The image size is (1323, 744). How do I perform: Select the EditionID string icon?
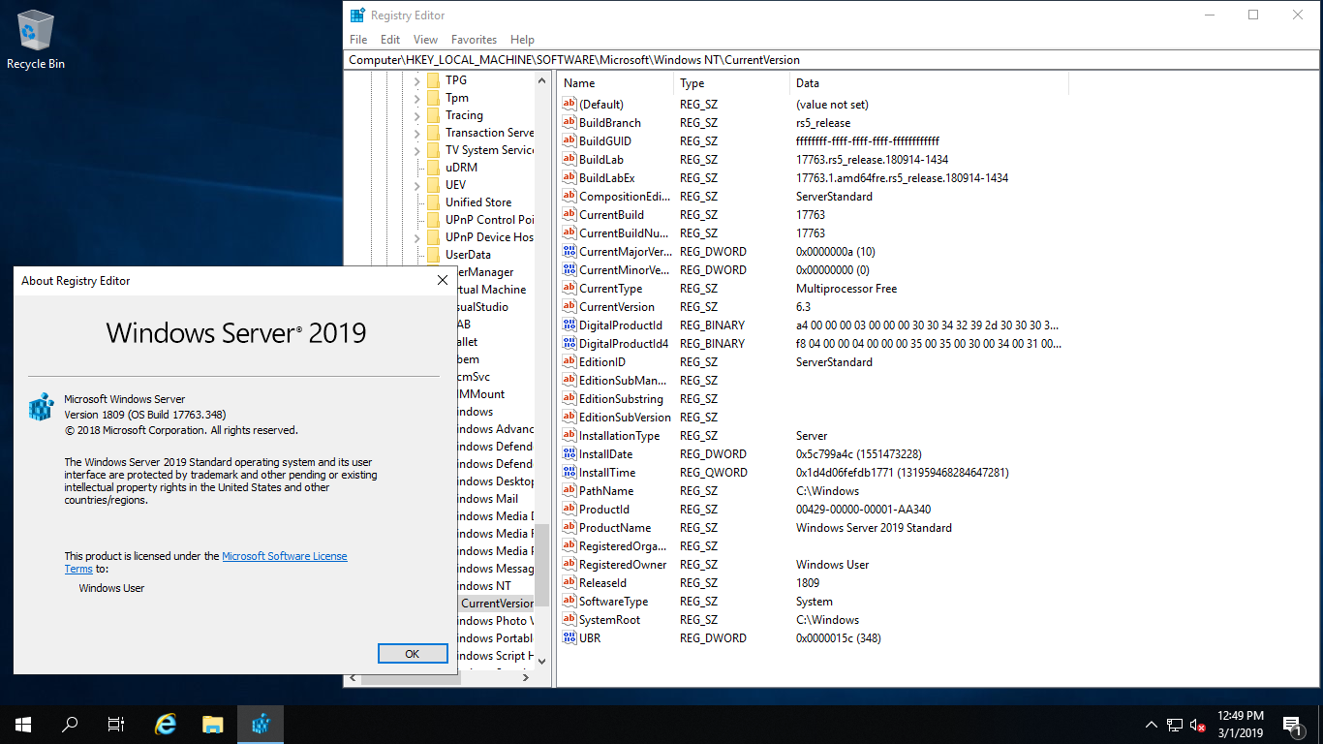569,362
